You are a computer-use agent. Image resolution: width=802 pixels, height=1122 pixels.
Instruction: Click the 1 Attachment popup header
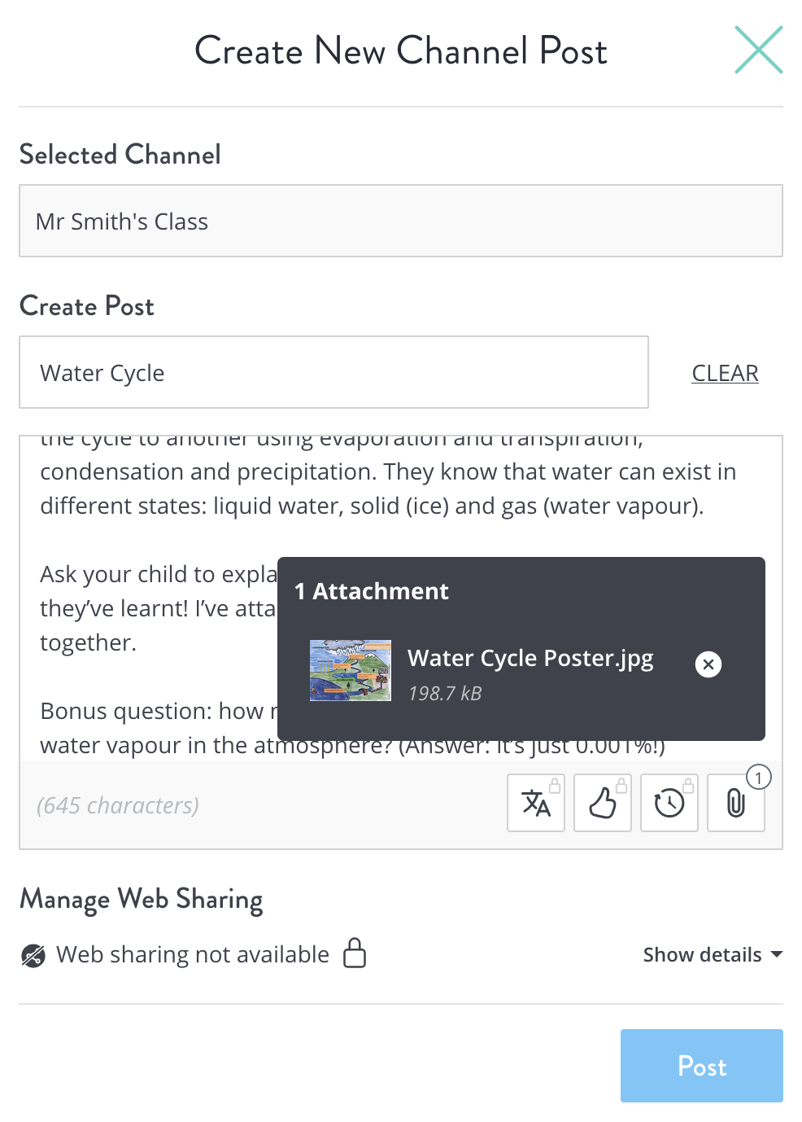372,591
